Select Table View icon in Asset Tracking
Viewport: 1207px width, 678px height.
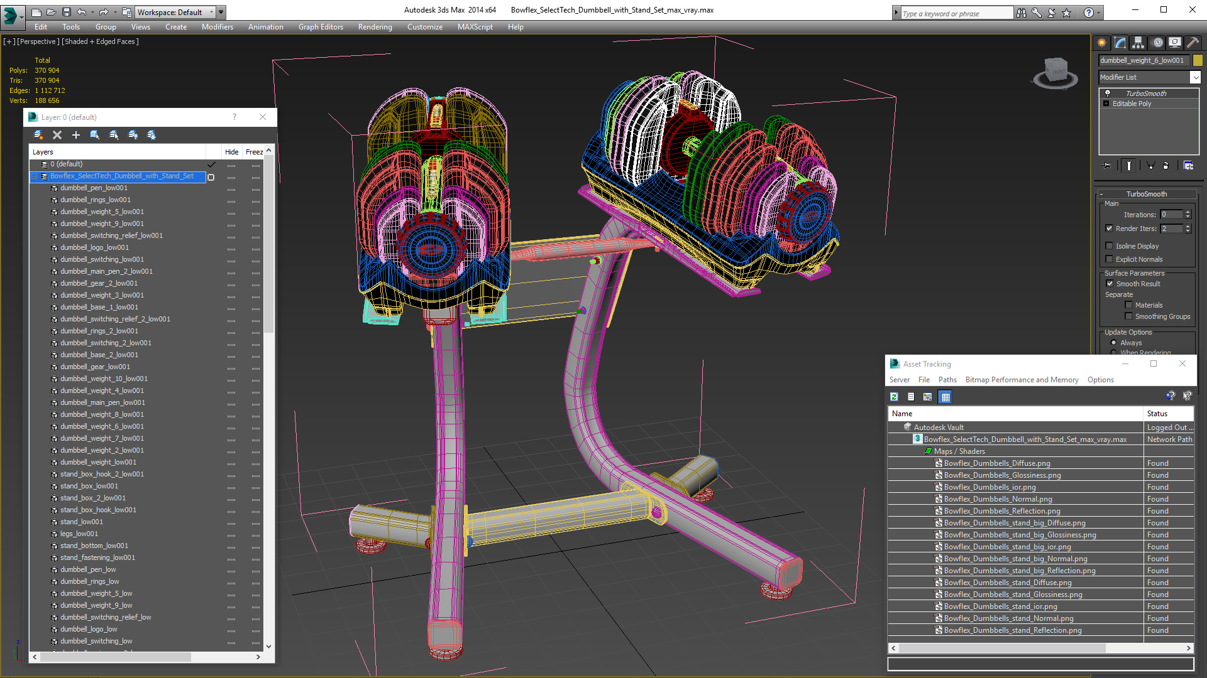(945, 397)
